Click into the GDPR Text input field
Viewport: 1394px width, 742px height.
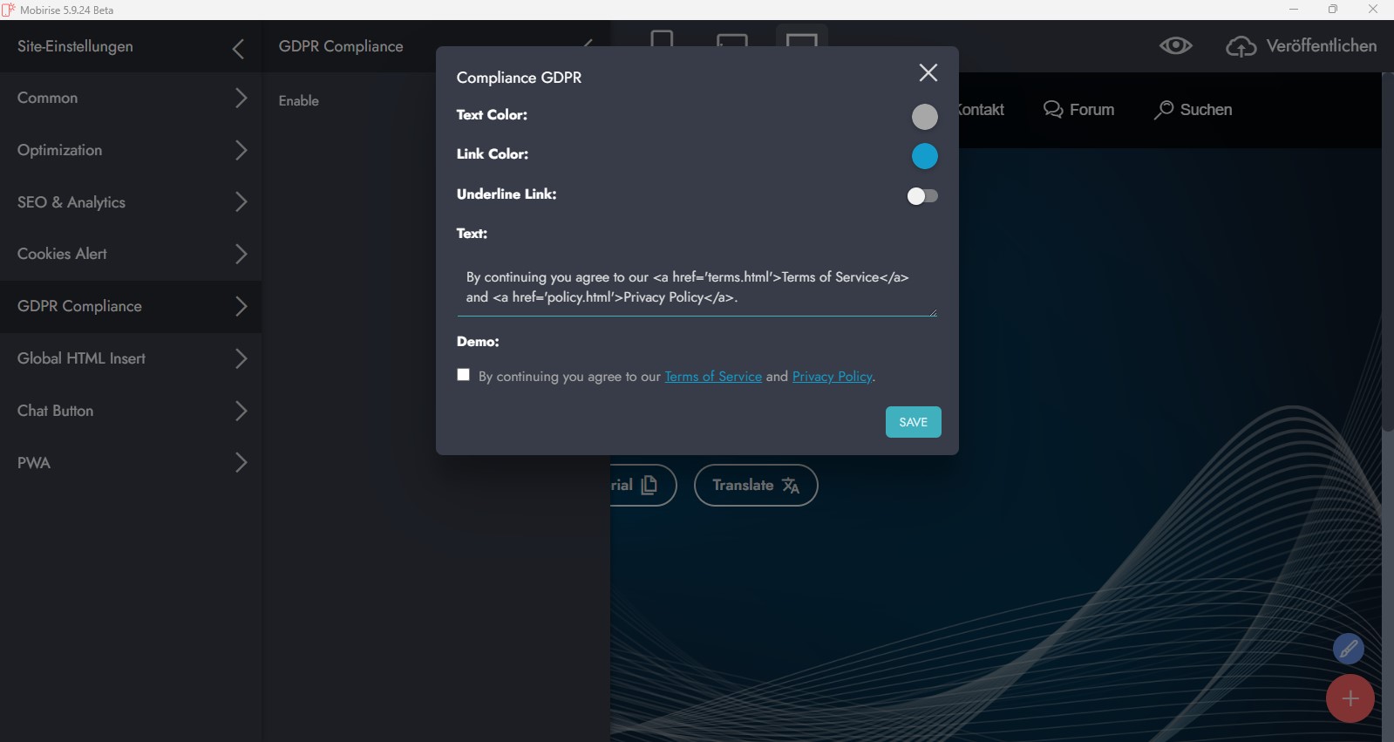(696, 288)
